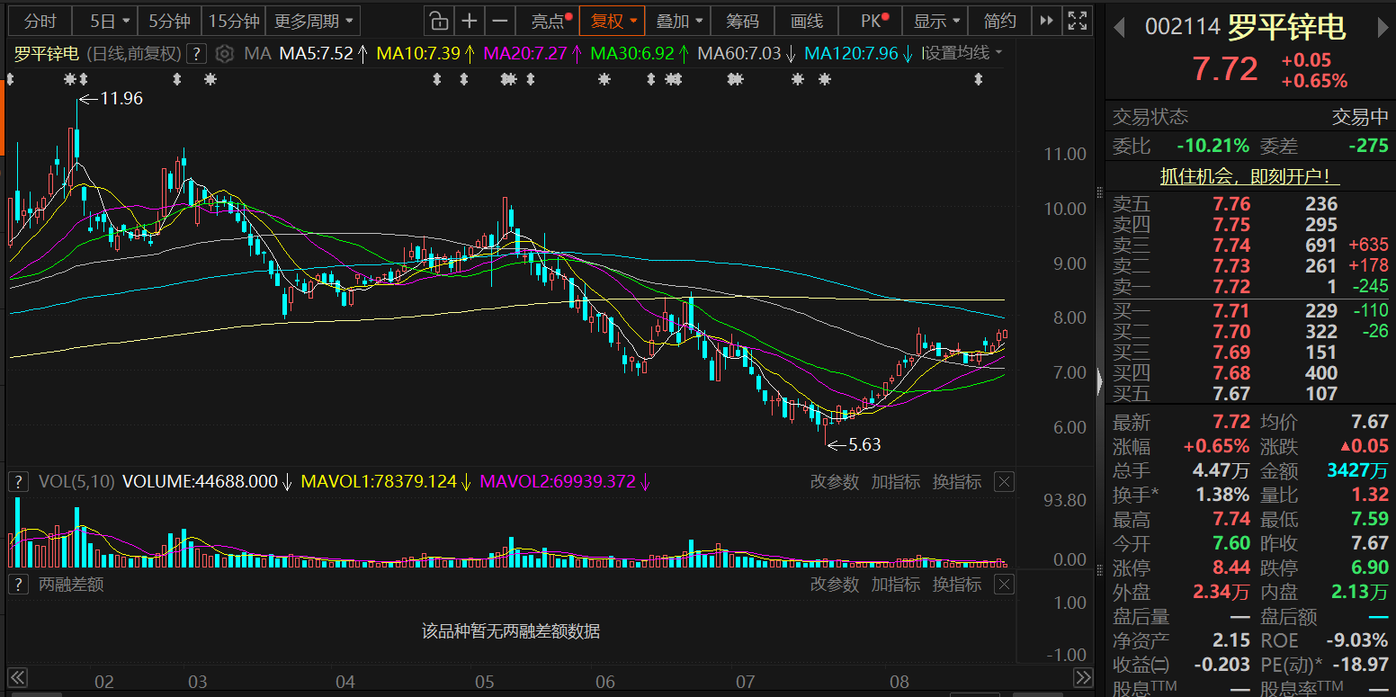The width and height of the screenshot is (1396, 697).
Task: Enter fullscreen chart mode icon
Action: [x=1076, y=21]
